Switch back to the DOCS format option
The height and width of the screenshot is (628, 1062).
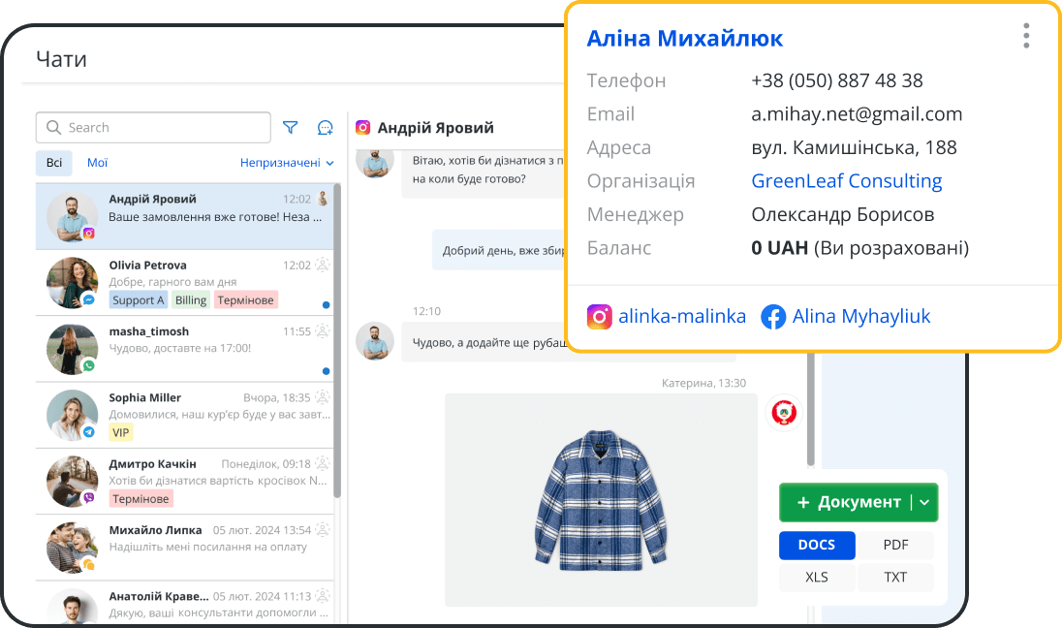[x=817, y=545]
